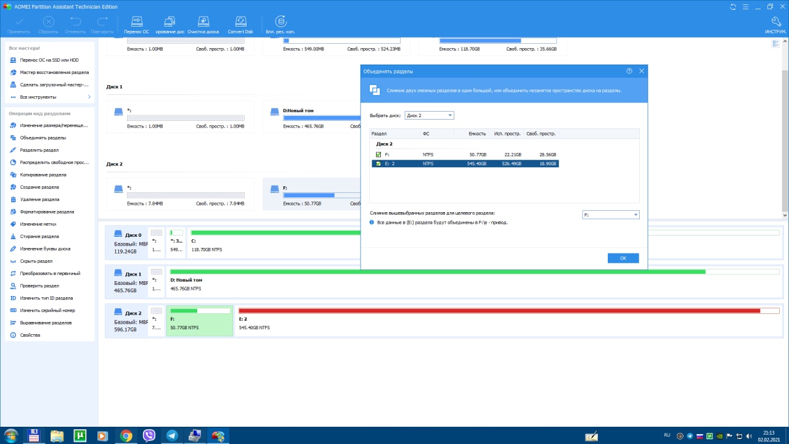Choose Преобразовать в первичный

[44, 273]
